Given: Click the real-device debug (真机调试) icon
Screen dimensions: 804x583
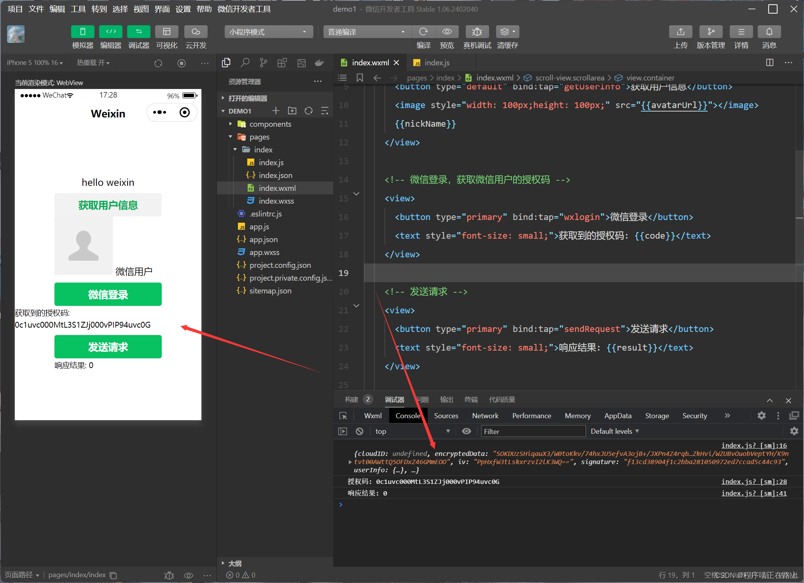Looking at the screenshot, I should pyautogui.click(x=477, y=32).
